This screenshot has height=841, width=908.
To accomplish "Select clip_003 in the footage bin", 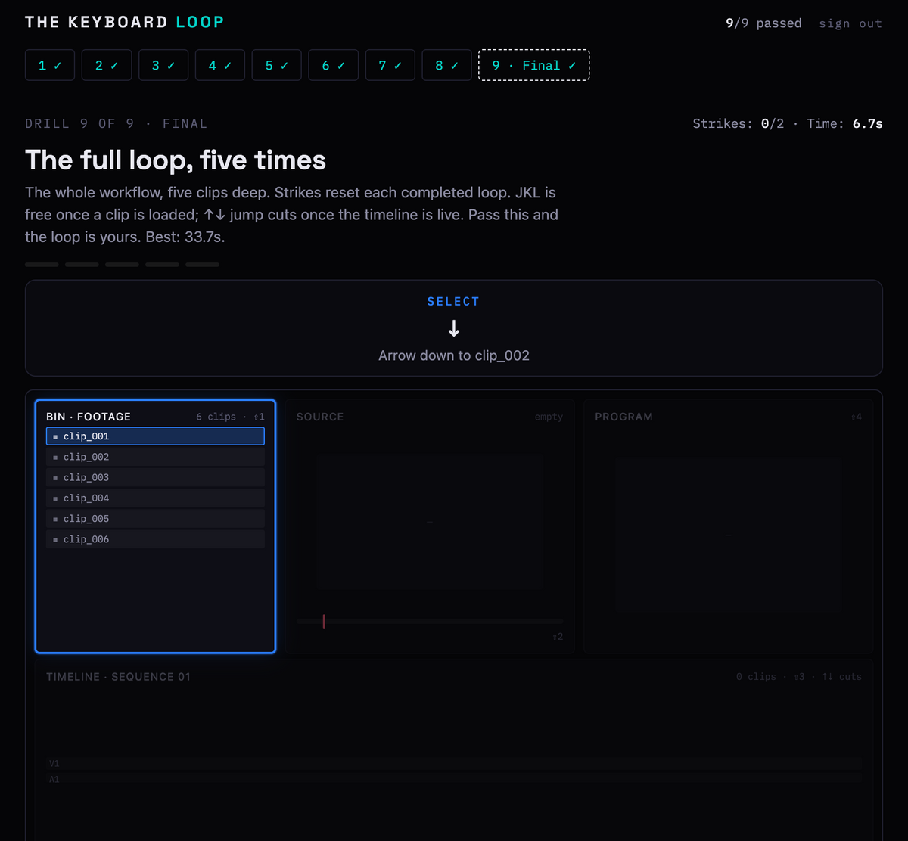I will [155, 477].
